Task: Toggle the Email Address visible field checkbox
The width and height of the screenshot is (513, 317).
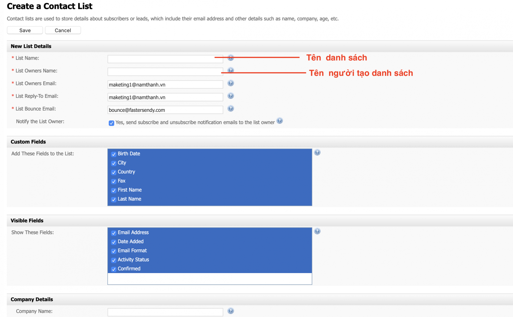Action: pos(114,233)
